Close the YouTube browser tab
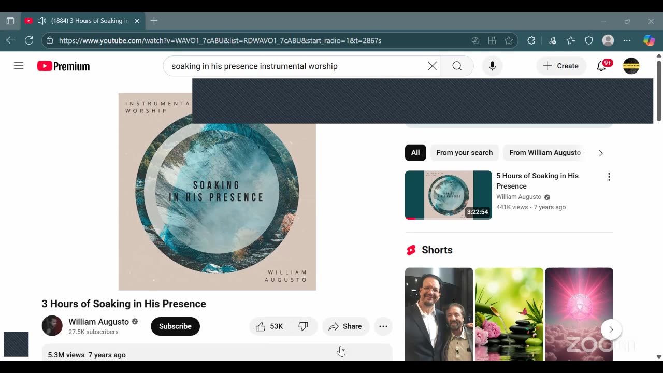663x373 pixels. tap(137, 21)
